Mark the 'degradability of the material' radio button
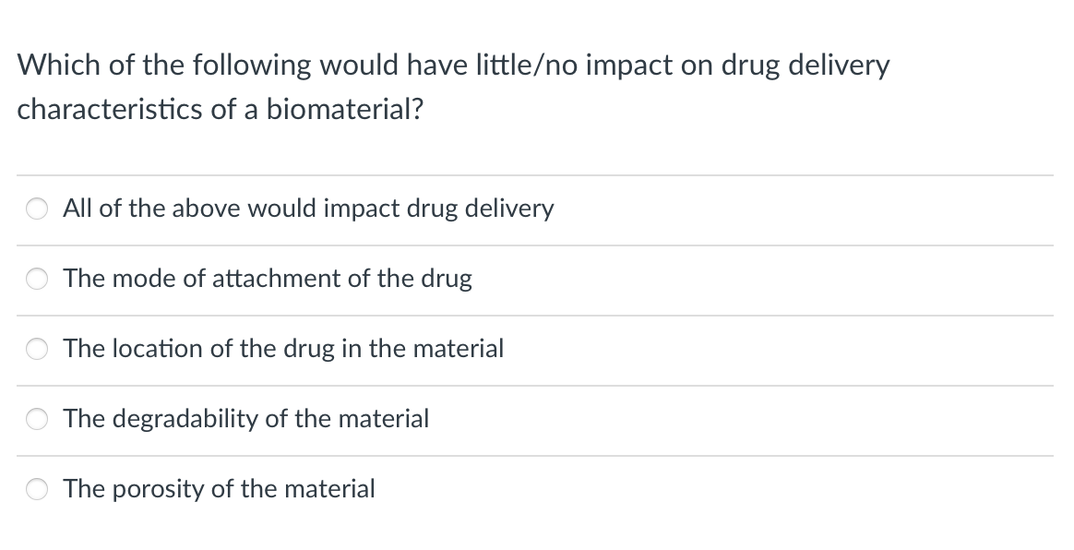 coord(38,420)
